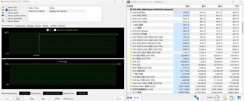Click the expand columns arrows icon in HWiNFO
The height and width of the screenshot is (101, 244).
(x=129, y=98)
